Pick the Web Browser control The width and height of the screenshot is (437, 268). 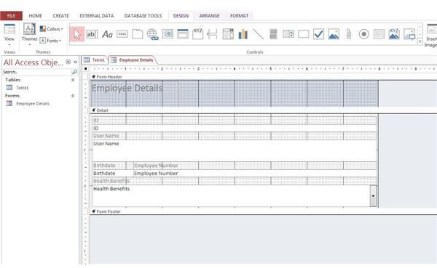(168, 34)
